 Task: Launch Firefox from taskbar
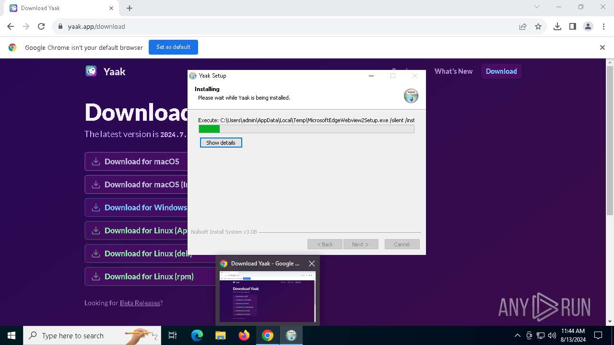tap(244, 335)
